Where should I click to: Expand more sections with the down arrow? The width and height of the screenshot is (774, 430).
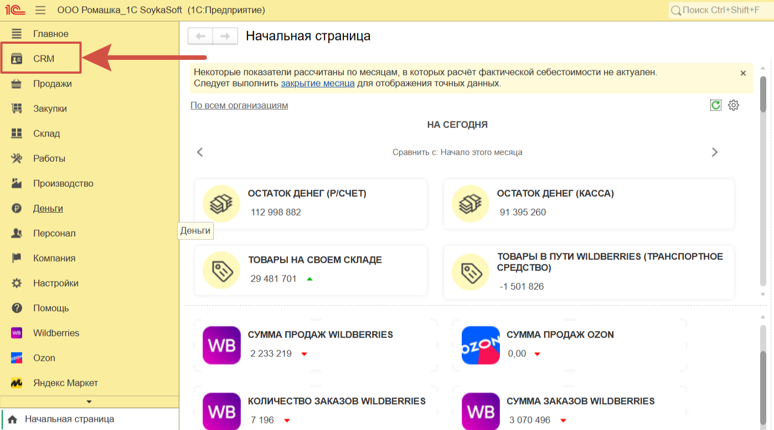(x=89, y=402)
